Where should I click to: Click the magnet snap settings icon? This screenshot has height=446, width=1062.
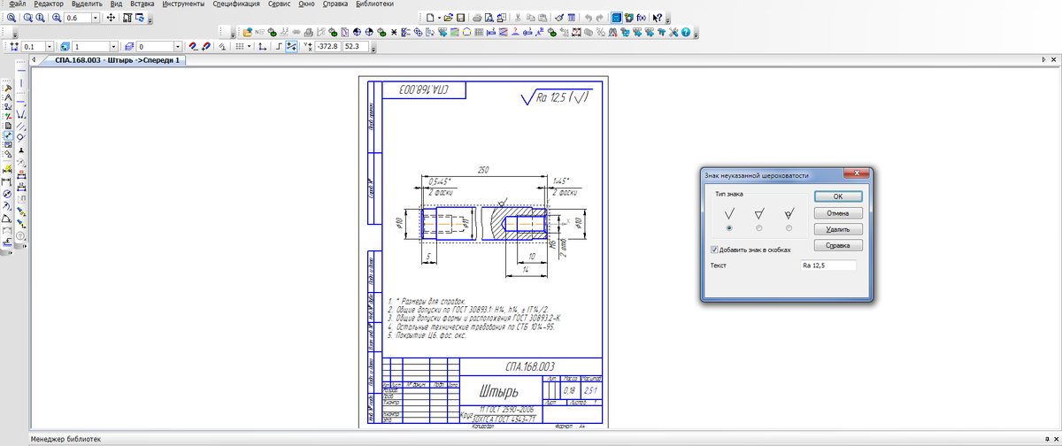click(193, 46)
